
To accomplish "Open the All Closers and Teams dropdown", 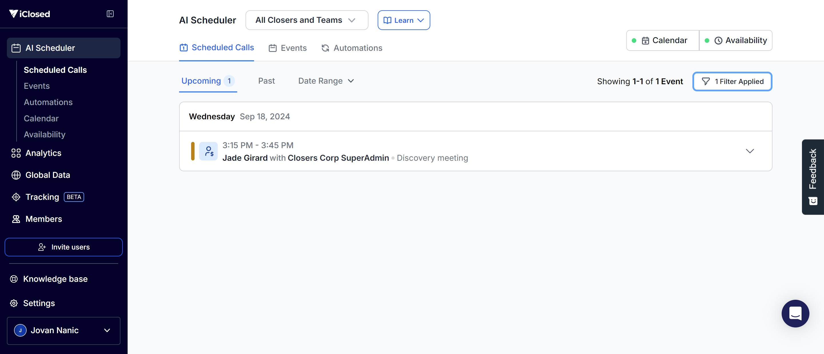I will point(306,20).
